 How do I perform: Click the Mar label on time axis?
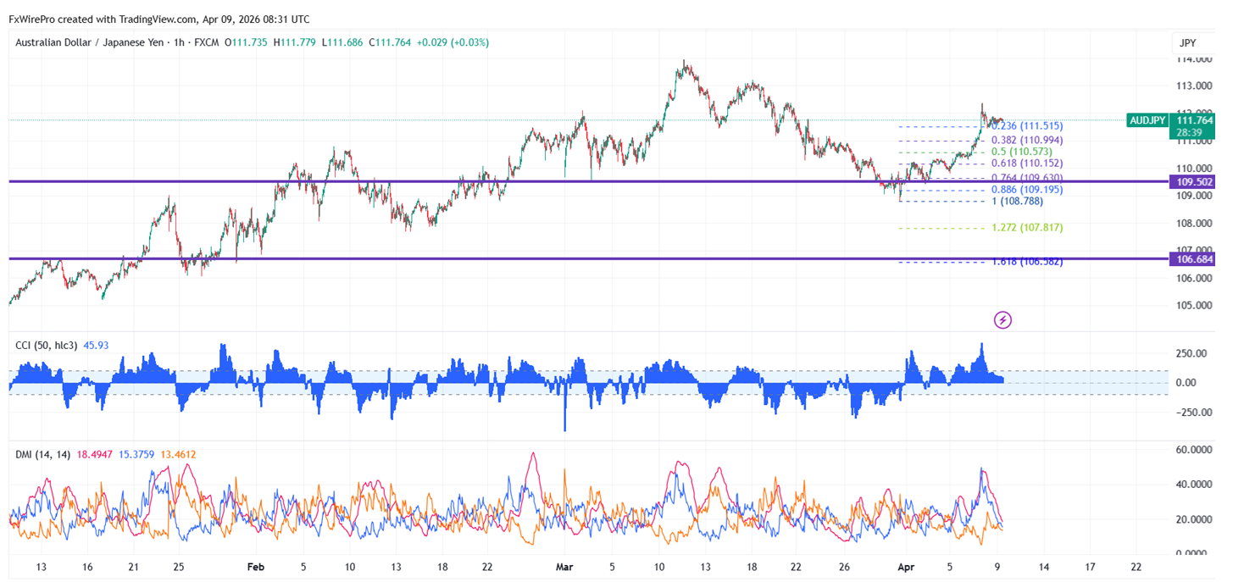tap(564, 567)
